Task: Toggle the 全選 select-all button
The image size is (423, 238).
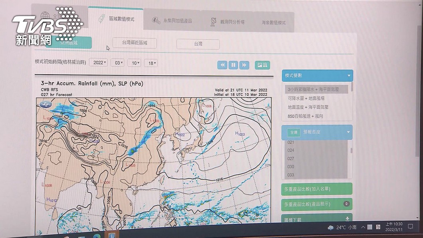Action: [293, 132]
